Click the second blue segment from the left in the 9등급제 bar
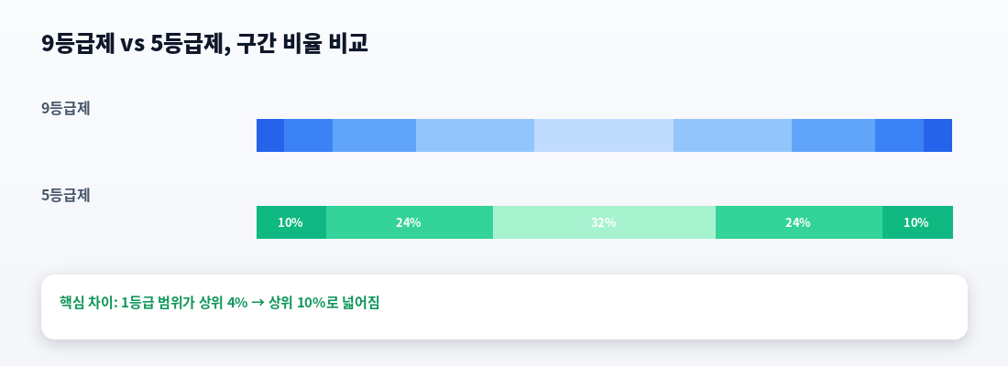This screenshot has height=366, width=1008. coord(308,135)
